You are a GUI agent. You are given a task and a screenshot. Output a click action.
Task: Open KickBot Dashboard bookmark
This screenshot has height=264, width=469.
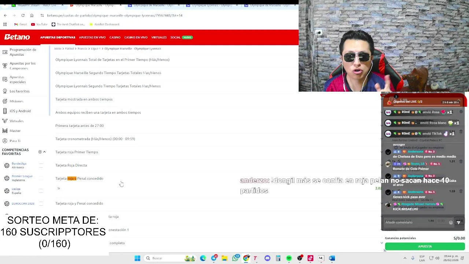pyautogui.click(x=104, y=24)
